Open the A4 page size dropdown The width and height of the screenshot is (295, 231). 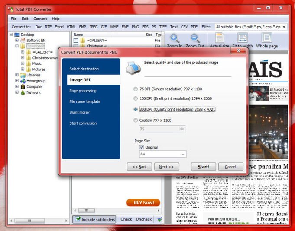(x=183, y=154)
